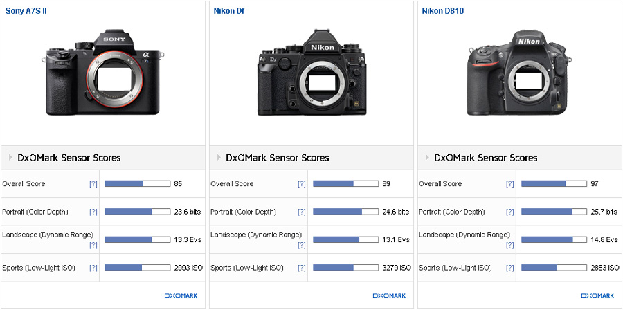Open the Nikon D810 title link

coord(440,11)
